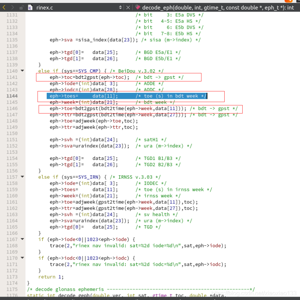Click the 'sv health' comment on line 1163
The image size is (300, 300).
click(x=157, y=214)
